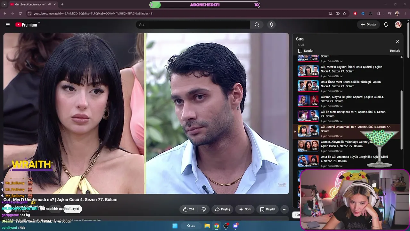The image size is (410, 231).
Task: Save the queue with Kaydet in Sıra panel
Action: click(x=306, y=51)
